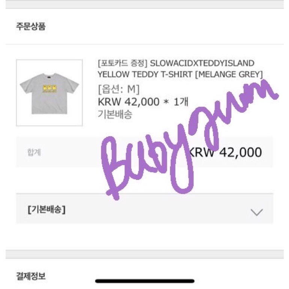Open the grey t-shirt product thumbnail
This screenshot has width=289, height=289.
pos(49,93)
